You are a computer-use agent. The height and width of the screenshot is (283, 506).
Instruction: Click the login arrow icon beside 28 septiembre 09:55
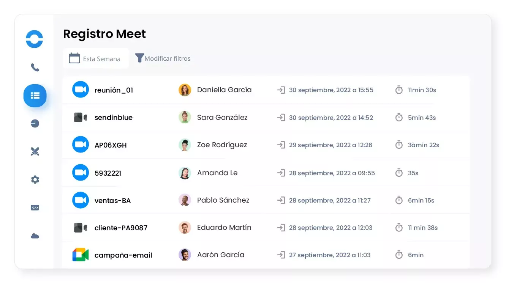tap(281, 173)
